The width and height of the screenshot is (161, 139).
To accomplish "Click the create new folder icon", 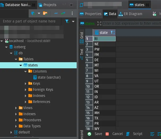I will (45, 13).
